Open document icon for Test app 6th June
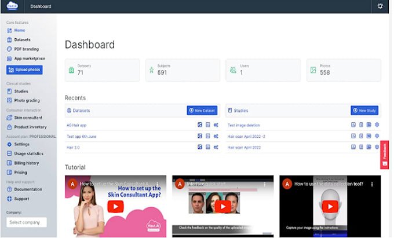The height and width of the screenshot is (238, 394). point(208,136)
